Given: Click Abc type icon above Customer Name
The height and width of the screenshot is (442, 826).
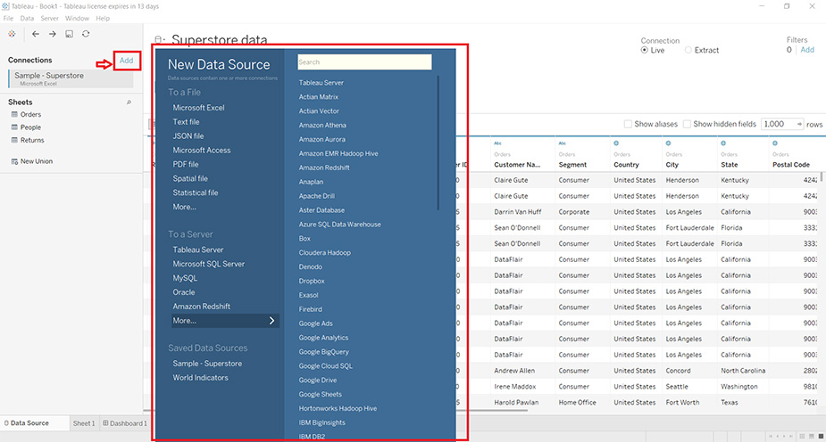Looking at the screenshot, I should (497, 143).
